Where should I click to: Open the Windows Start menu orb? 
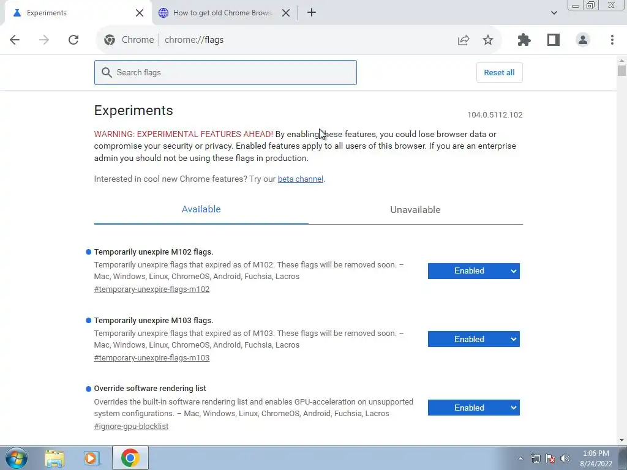(17, 458)
